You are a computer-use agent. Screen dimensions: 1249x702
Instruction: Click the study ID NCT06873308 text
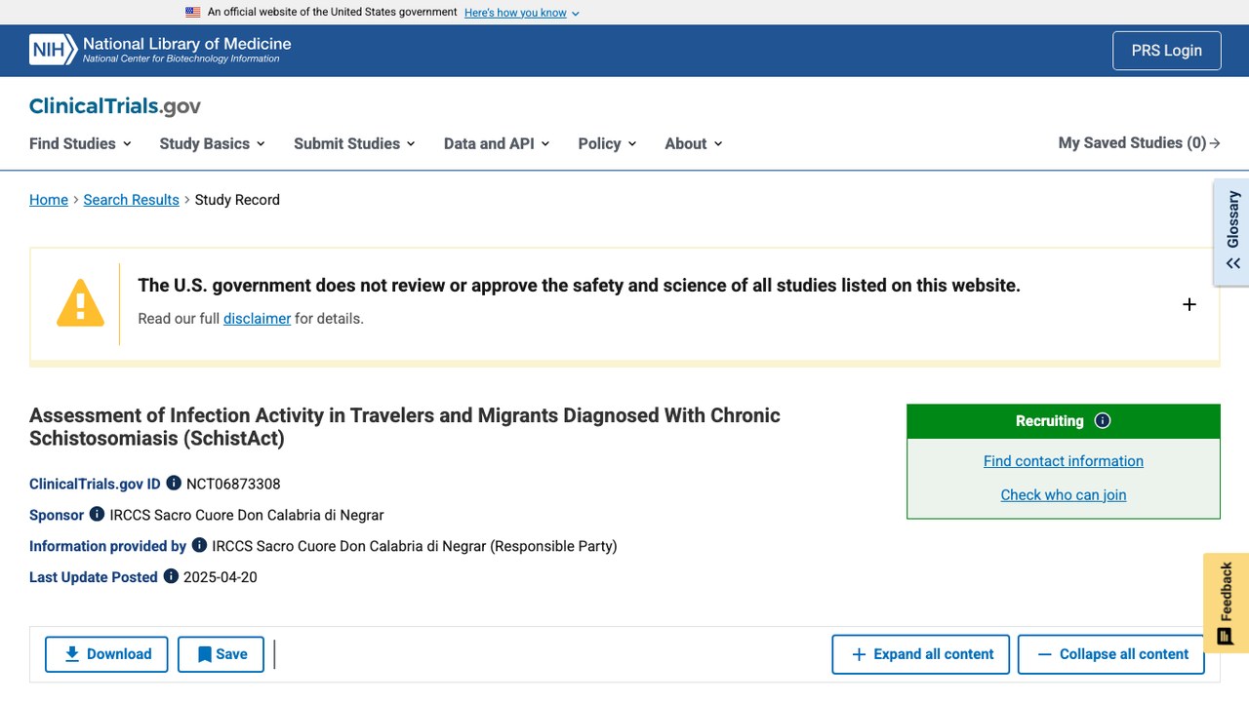pos(233,484)
